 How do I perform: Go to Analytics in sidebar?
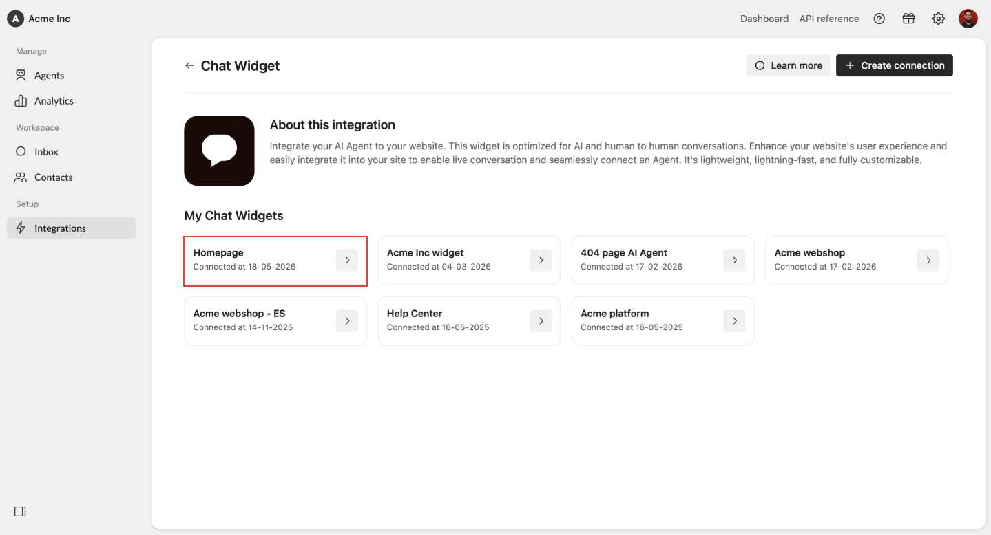tap(72, 101)
